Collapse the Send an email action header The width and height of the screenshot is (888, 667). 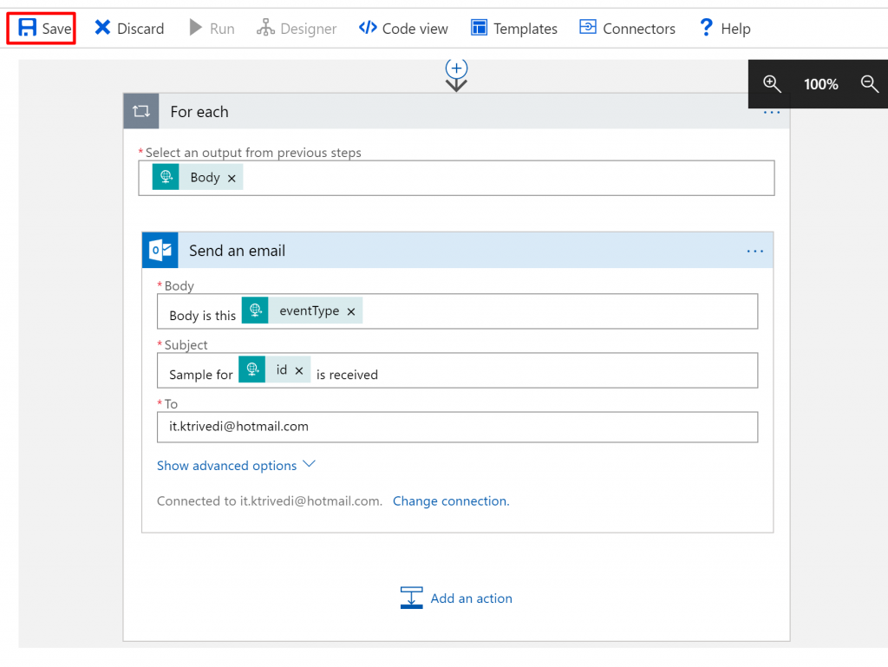[458, 251]
